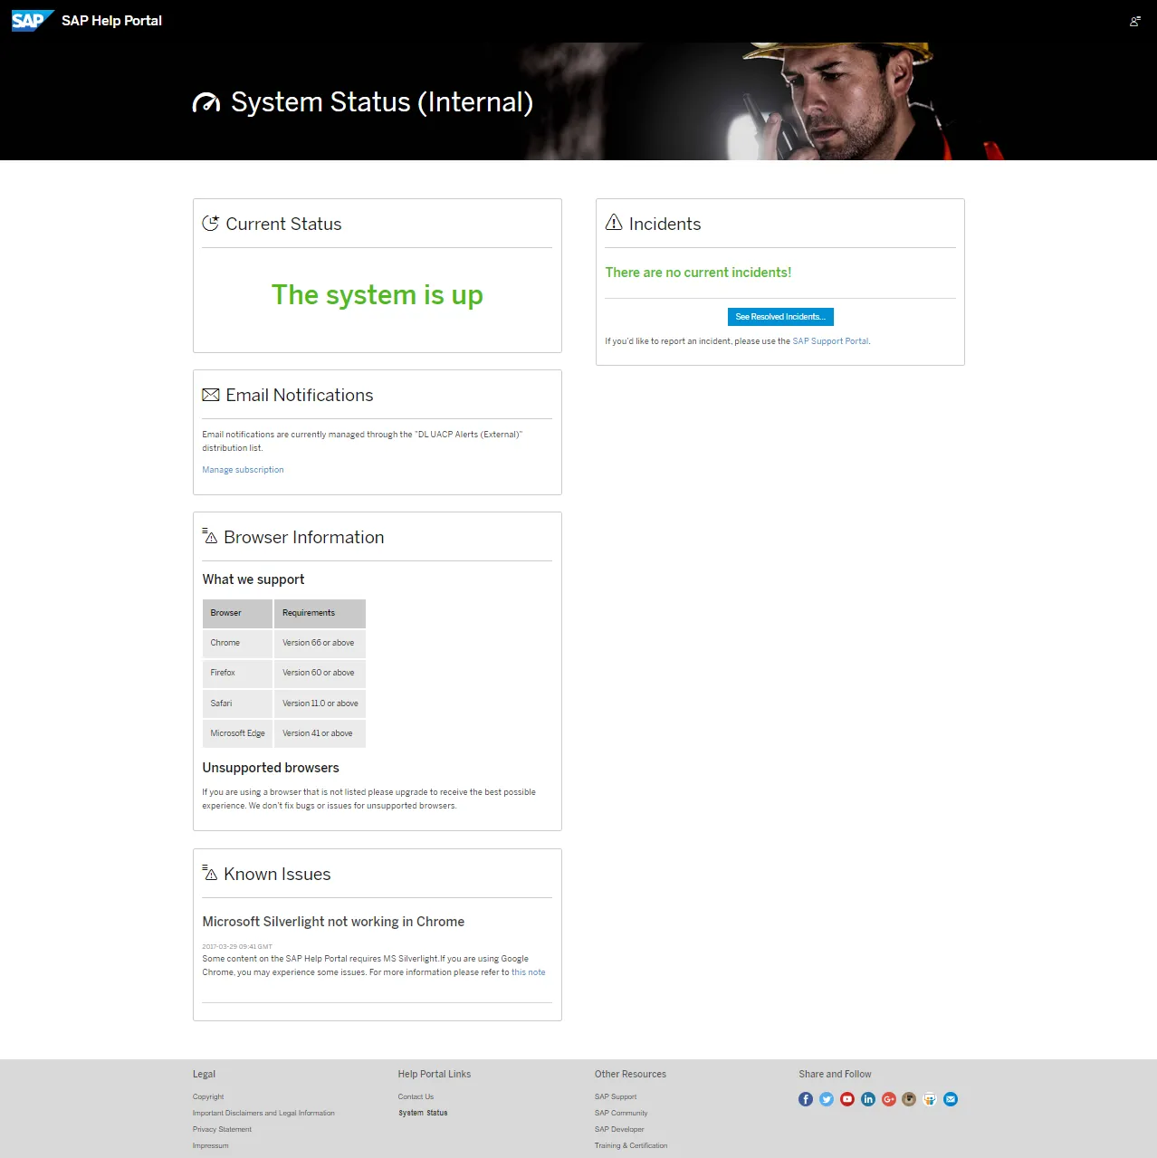Click the SAP Help Portal title
Viewport: 1157px width, 1158px height.
111,21
